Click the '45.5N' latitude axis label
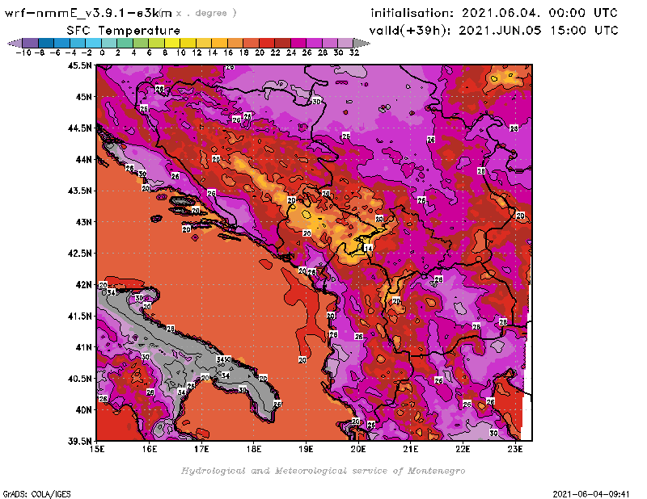Screen dimensions: 647x499 coord(79,65)
